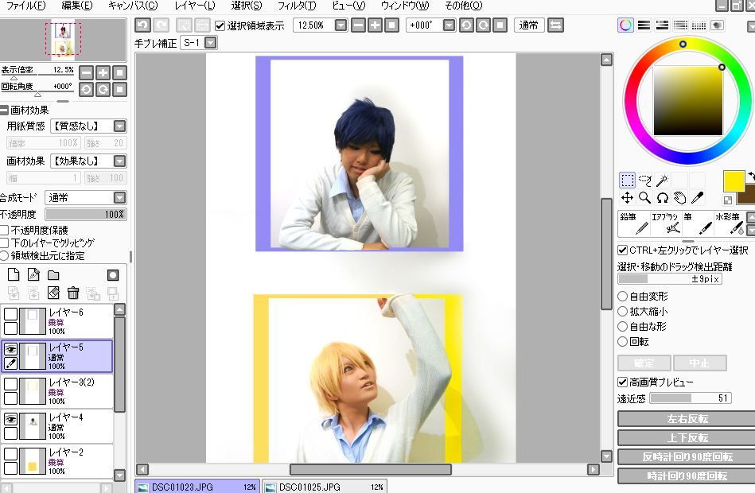Image resolution: width=755 pixels, height=493 pixels.
Task: Collapse the 画材効果 panel section
Action: point(4,111)
